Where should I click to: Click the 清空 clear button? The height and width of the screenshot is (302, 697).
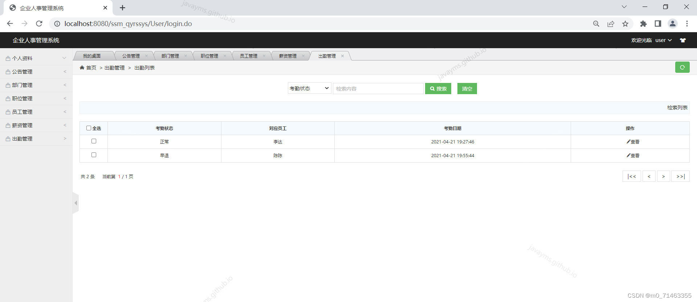point(467,89)
